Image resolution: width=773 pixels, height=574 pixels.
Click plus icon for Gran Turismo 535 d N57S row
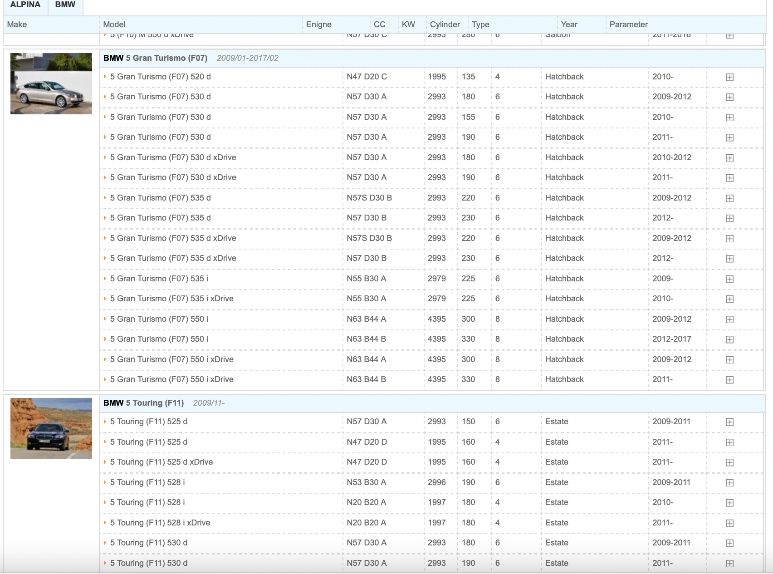coord(729,198)
